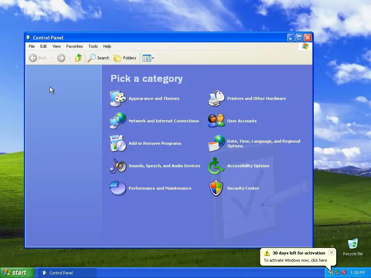Click the Date, Time, Language, and Regional Options link
The image size is (371, 278).
264,143
